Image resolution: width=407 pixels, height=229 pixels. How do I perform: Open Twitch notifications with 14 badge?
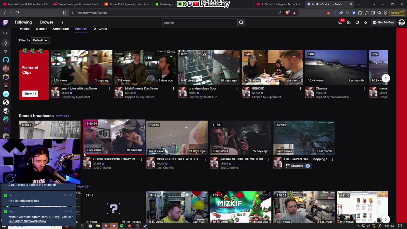(x=340, y=22)
